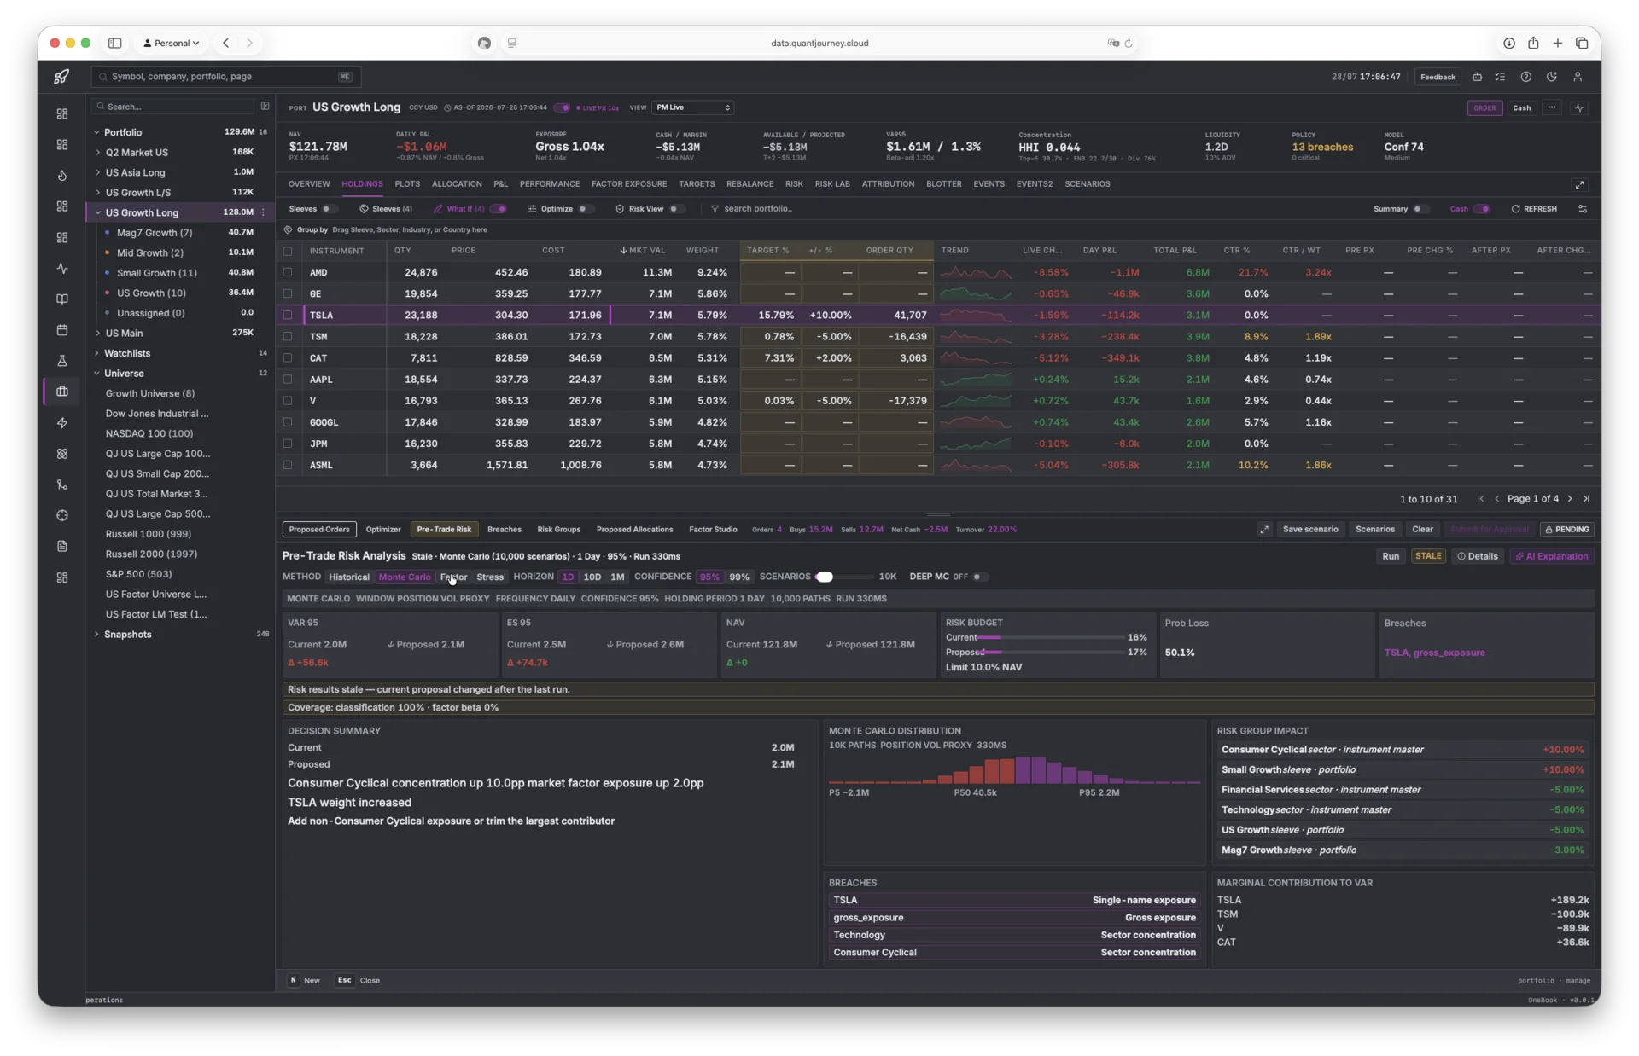Collapse the Universe section

96,374
